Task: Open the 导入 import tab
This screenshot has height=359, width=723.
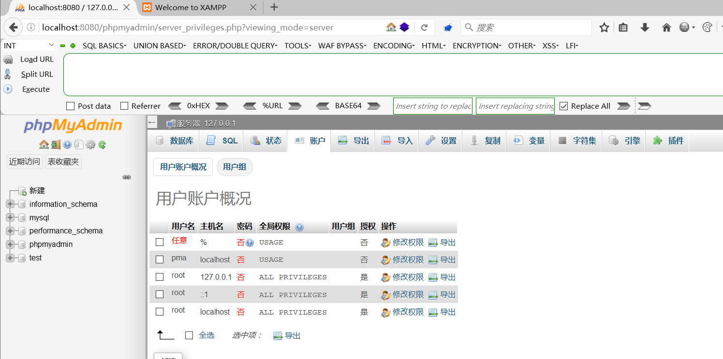Action: click(397, 141)
